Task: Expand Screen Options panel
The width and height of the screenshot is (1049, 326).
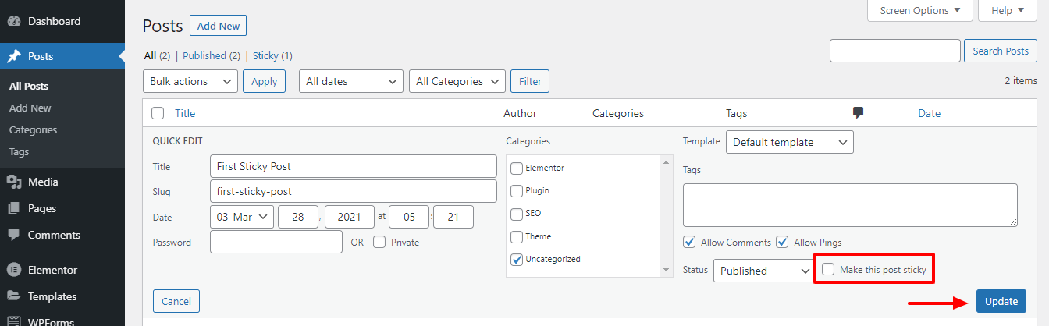Action: [x=920, y=10]
